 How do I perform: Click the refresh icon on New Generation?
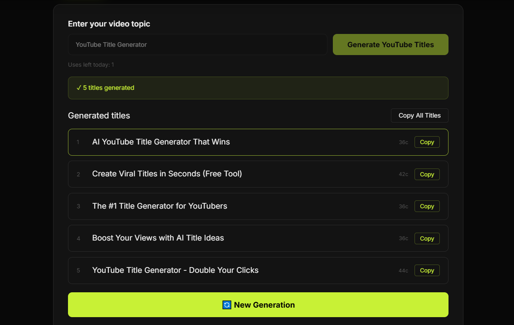pyautogui.click(x=227, y=305)
